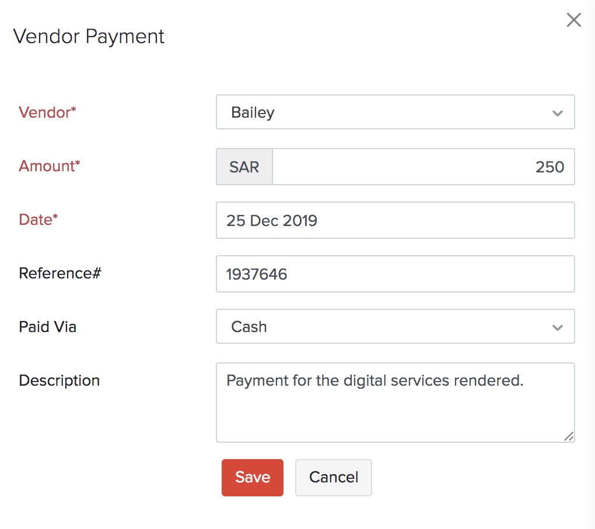
Task: Select the Reference# field with 1937646
Action: click(395, 274)
